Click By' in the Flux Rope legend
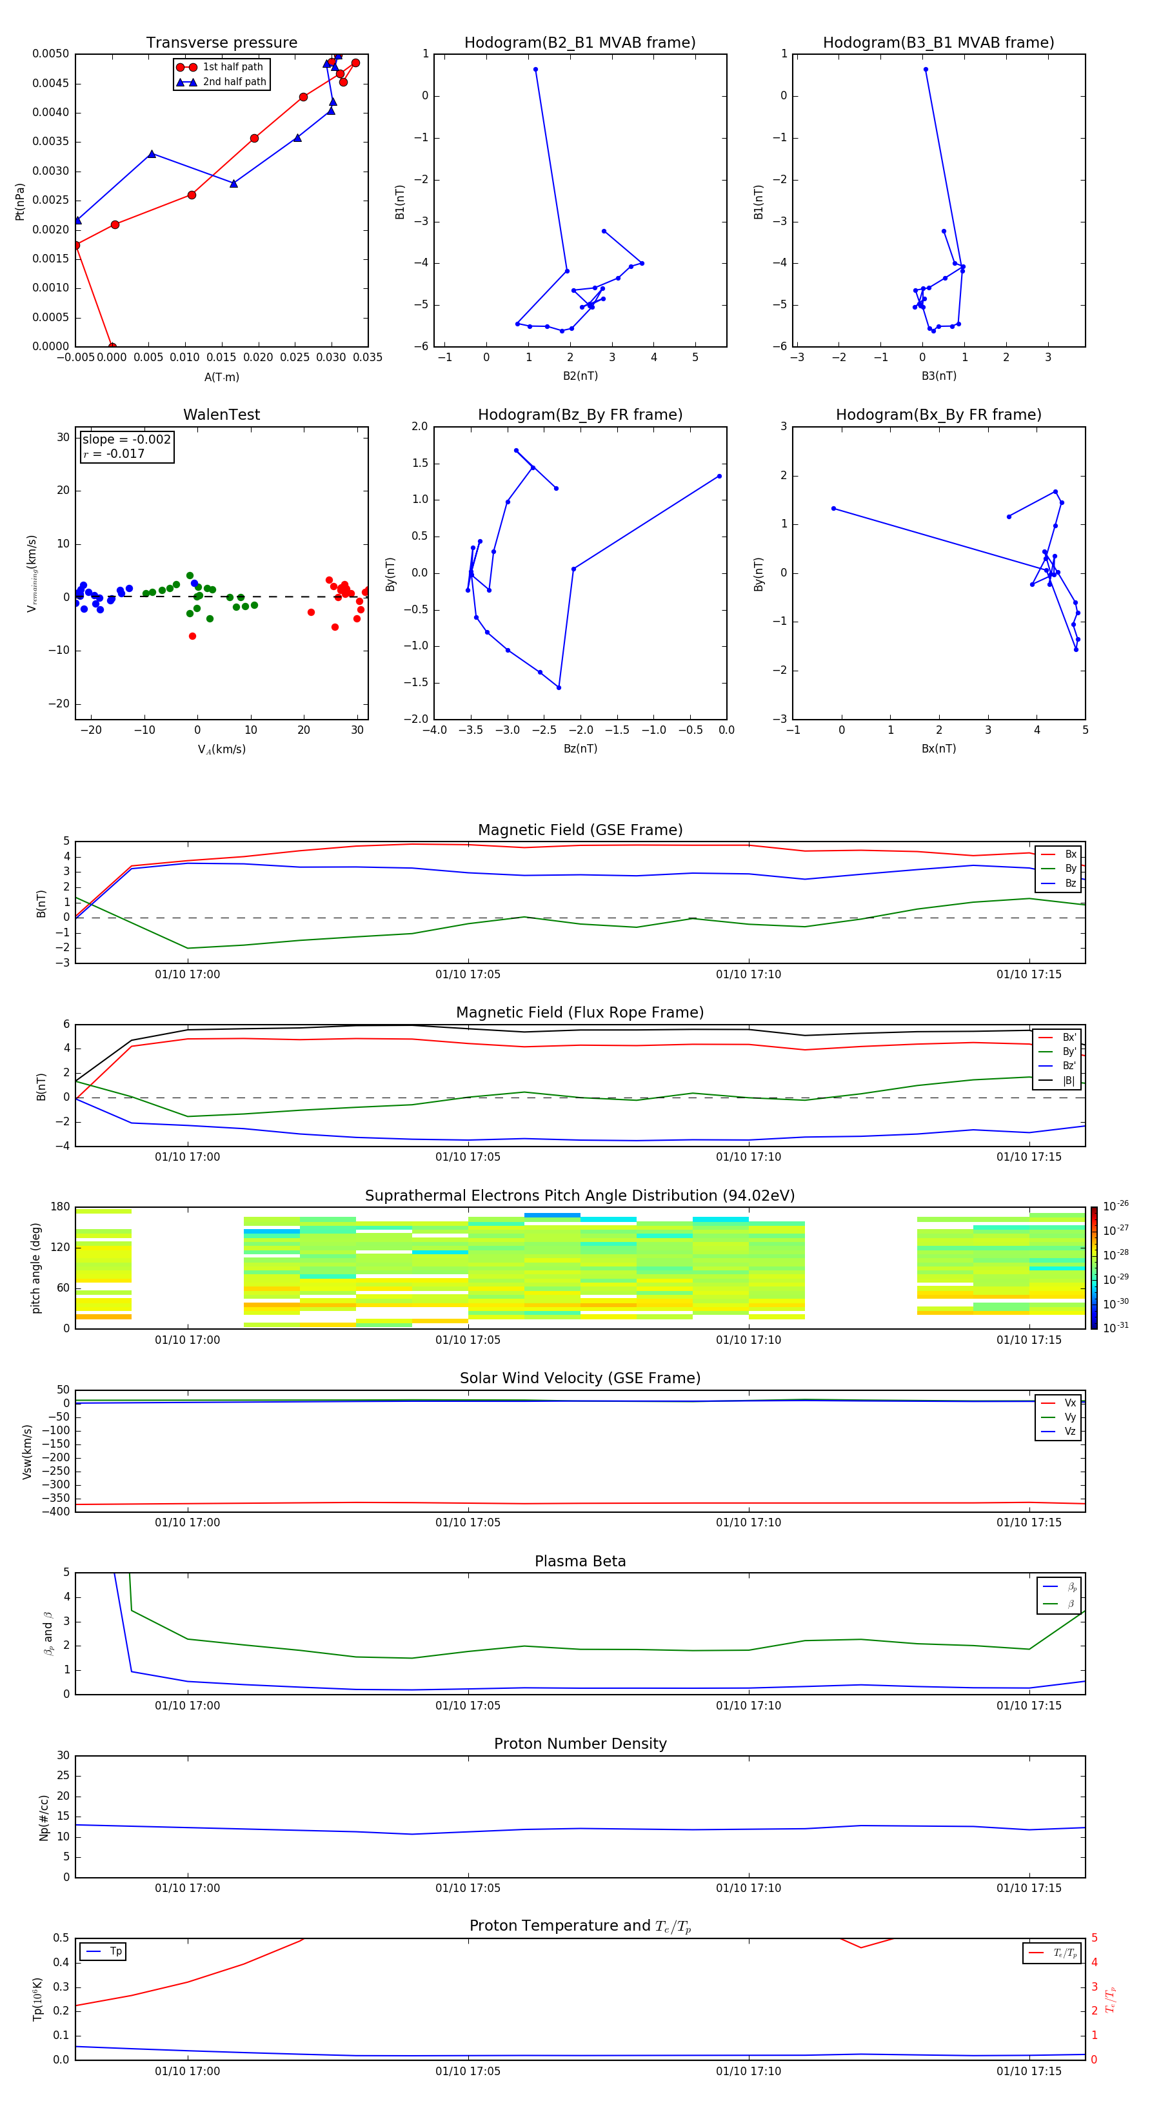 1058,1052
